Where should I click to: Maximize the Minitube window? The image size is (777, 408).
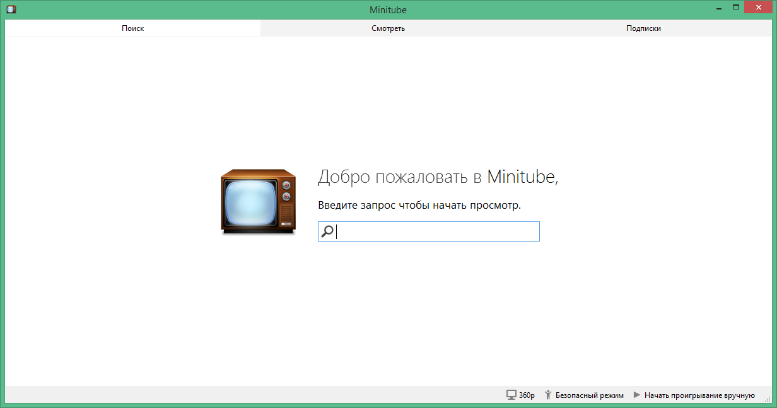(735, 8)
